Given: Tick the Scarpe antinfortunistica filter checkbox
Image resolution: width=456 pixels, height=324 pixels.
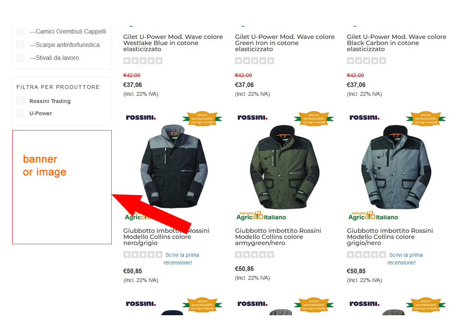Looking at the screenshot, I should 20,45.
